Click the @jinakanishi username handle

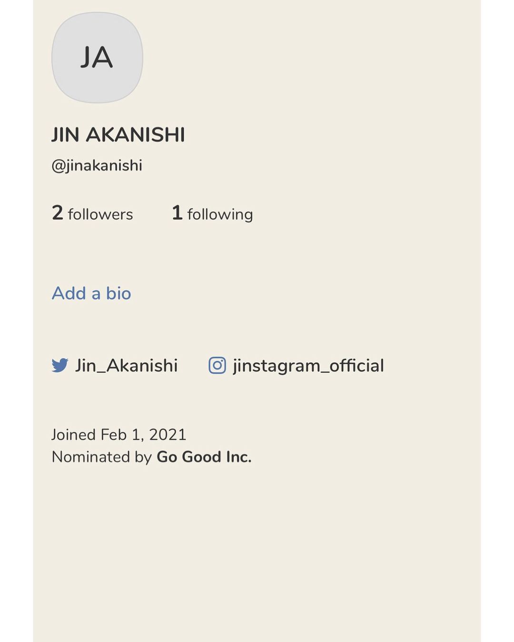[97, 165]
